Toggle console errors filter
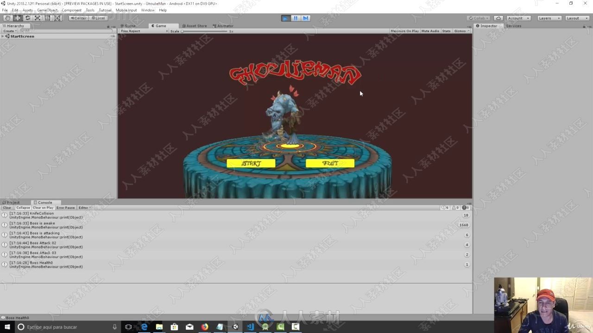Screen dimensions: 593x333 [466, 208]
